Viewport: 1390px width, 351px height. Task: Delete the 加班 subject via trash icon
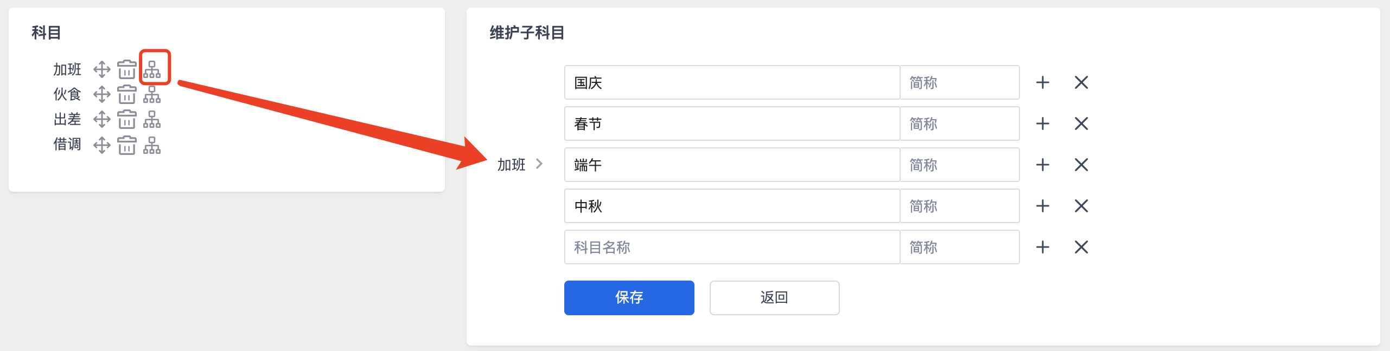click(x=127, y=69)
